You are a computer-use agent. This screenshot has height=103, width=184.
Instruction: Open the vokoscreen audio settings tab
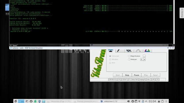(x=120, y=51)
